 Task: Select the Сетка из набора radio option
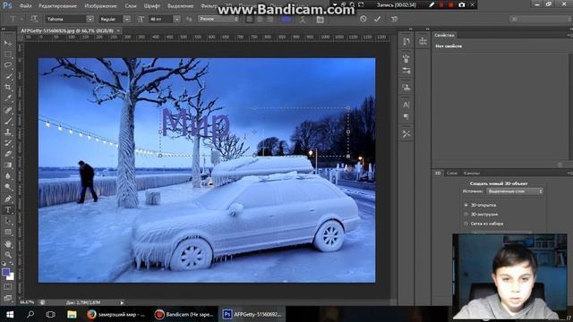tap(466, 224)
